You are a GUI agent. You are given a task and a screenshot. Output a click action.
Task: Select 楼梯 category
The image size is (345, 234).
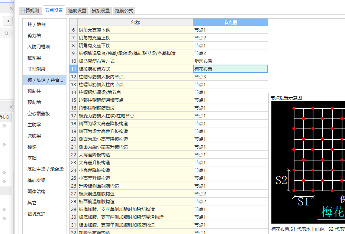click(45, 147)
